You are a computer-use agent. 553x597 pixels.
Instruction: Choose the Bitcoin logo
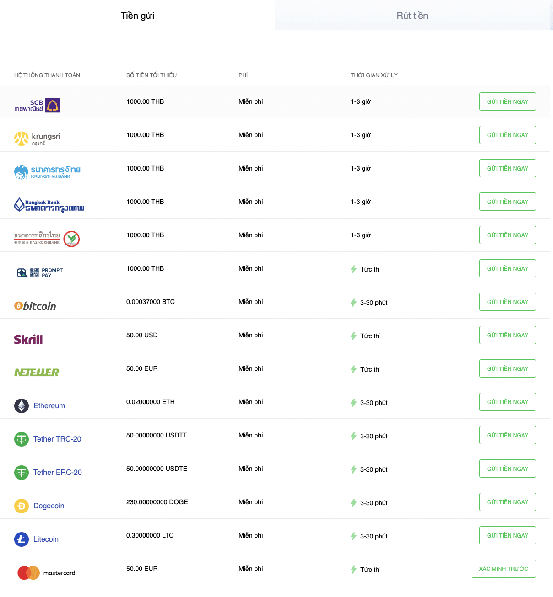[35, 306]
